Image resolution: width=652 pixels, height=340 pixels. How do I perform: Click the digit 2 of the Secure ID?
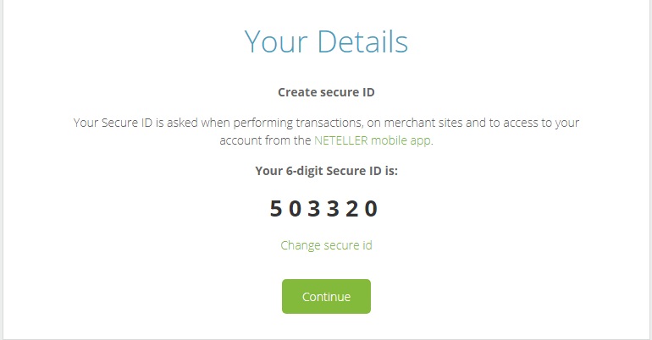pos(354,209)
